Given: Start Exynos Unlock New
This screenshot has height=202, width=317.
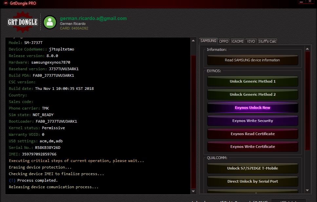Looking at the screenshot, I should click(252, 108).
